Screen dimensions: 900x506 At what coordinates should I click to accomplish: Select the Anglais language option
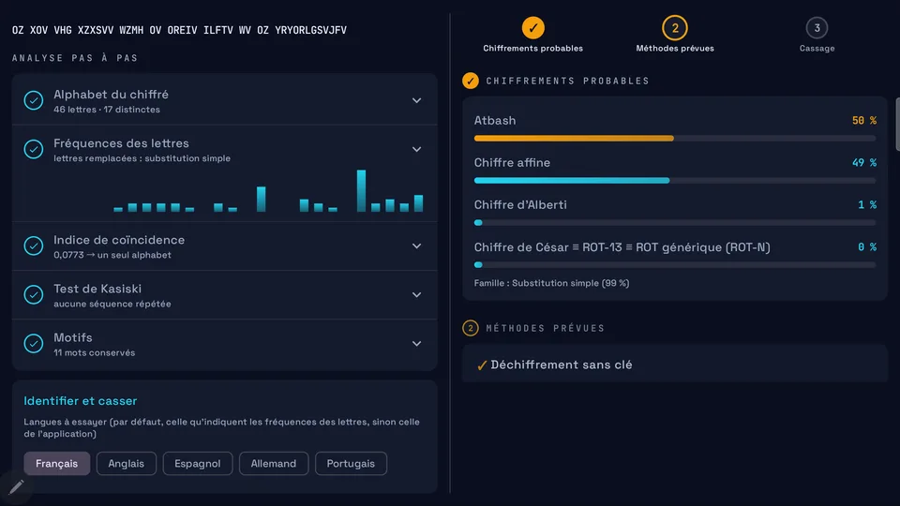tap(127, 464)
